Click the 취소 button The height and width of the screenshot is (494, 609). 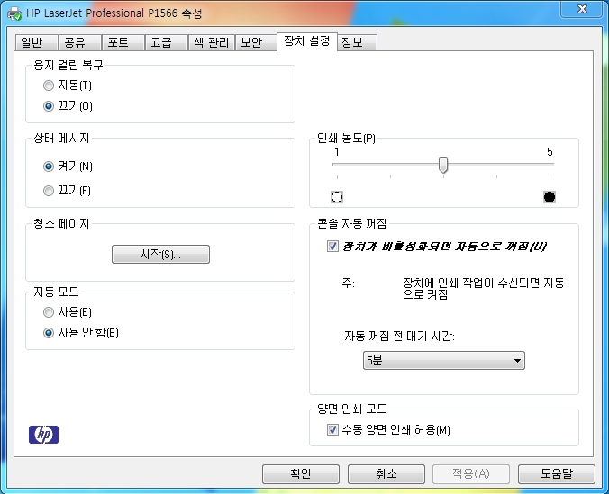point(386,474)
